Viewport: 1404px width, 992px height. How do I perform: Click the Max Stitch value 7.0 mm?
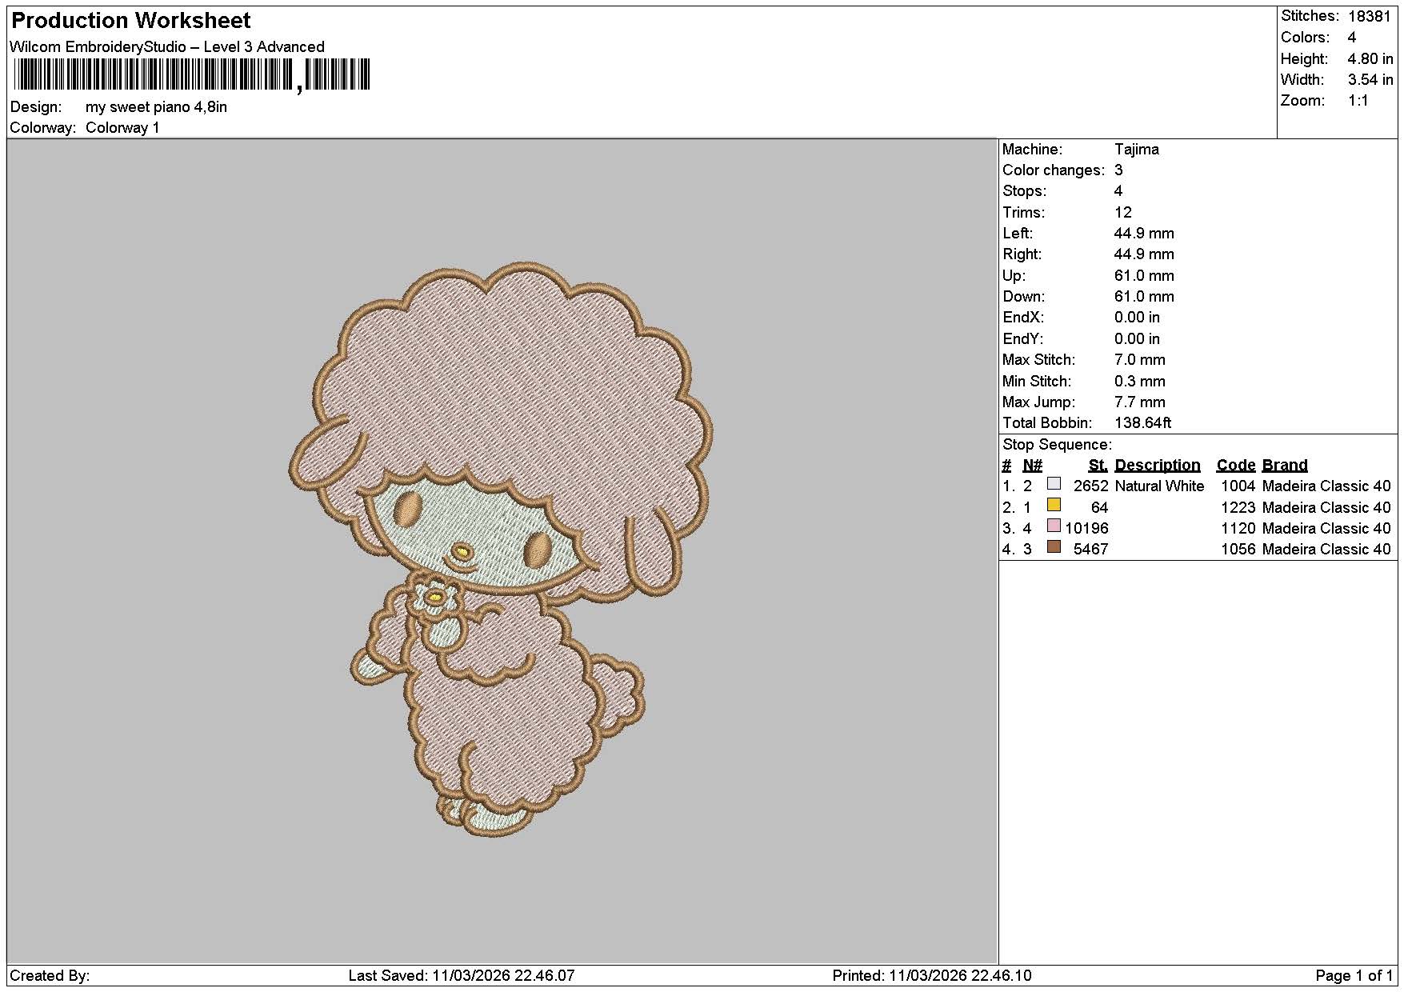(x=1139, y=360)
